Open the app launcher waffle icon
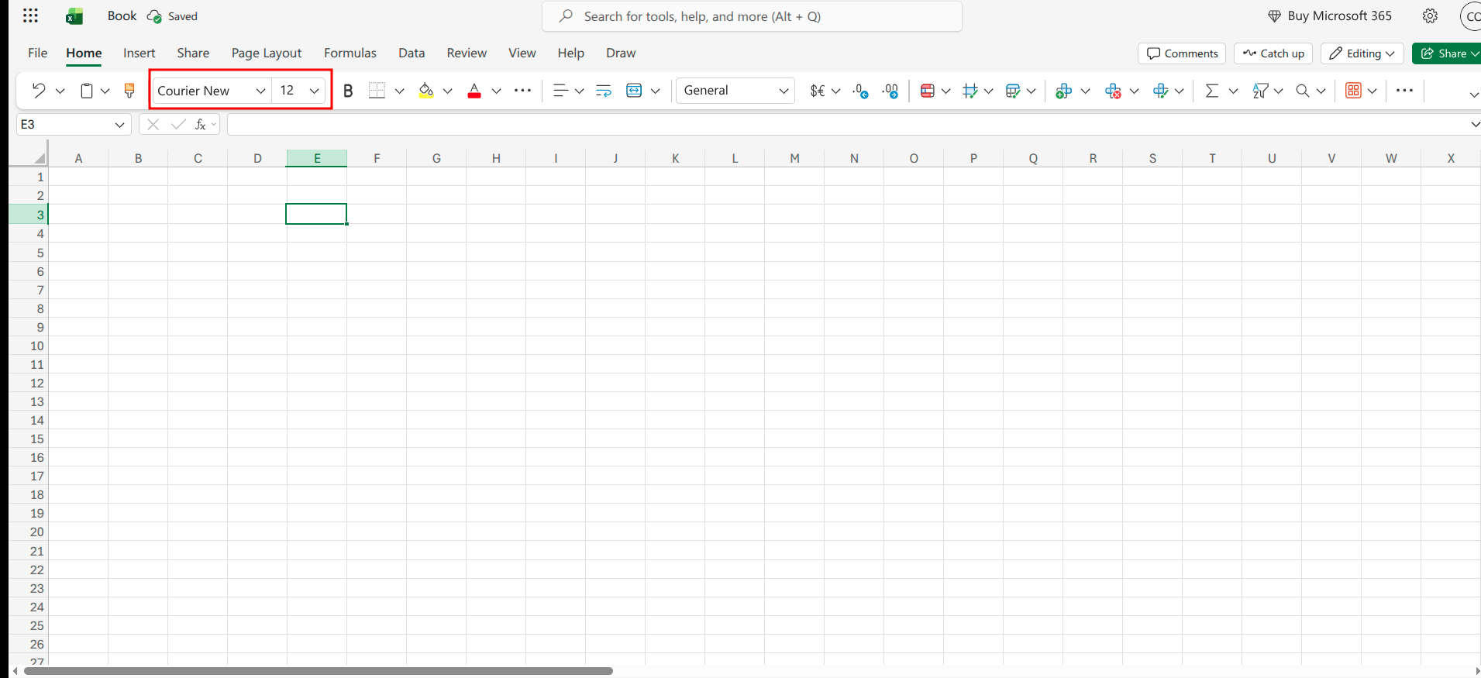Image resolution: width=1481 pixels, height=678 pixels. coord(30,15)
